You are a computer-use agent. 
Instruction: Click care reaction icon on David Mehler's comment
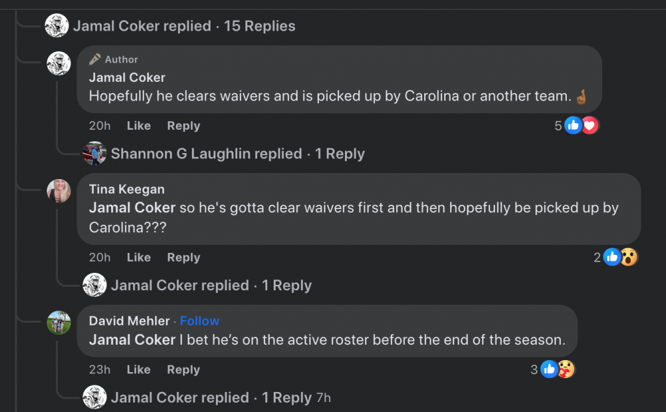point(566,369)
